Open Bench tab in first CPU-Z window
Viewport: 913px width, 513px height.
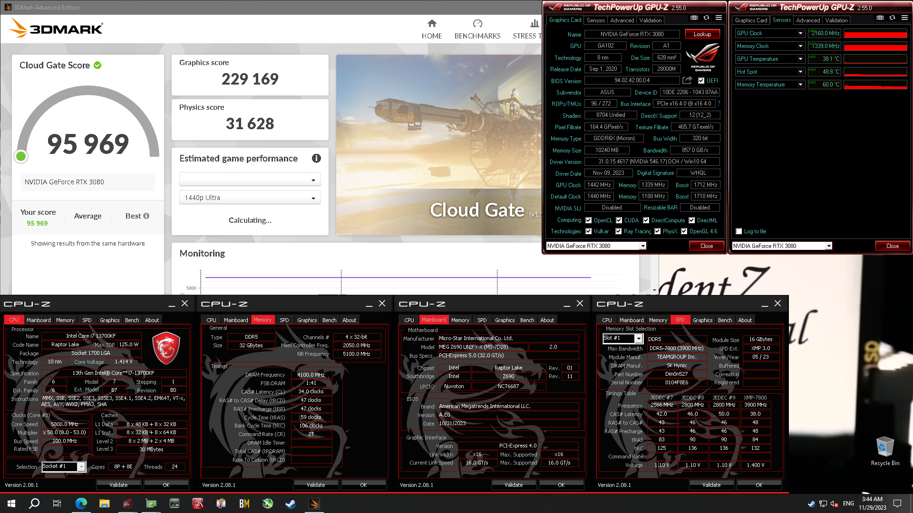(x=132, y=320)
